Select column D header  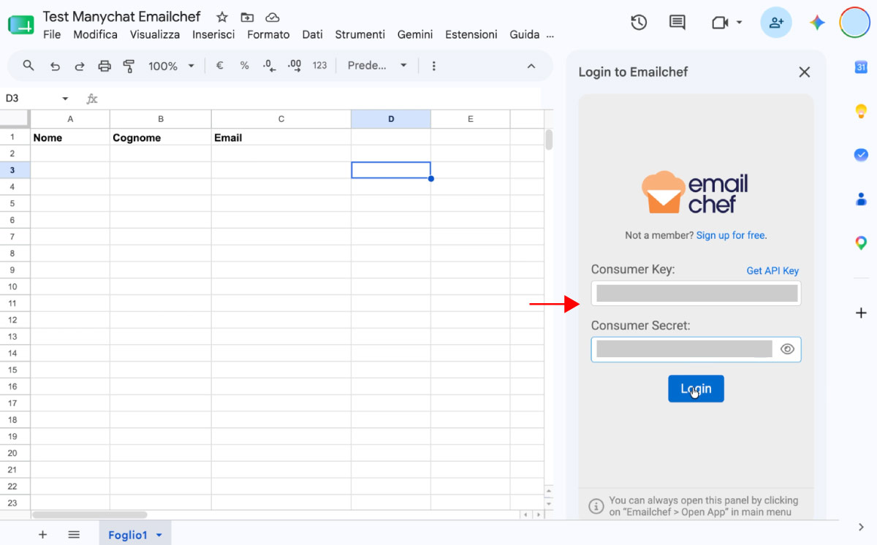[391, 119]
